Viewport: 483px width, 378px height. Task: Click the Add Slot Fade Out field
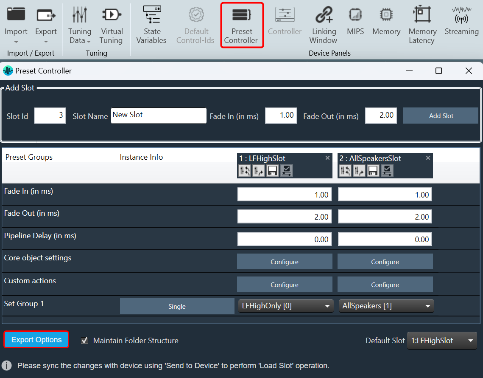pos(381,116)
